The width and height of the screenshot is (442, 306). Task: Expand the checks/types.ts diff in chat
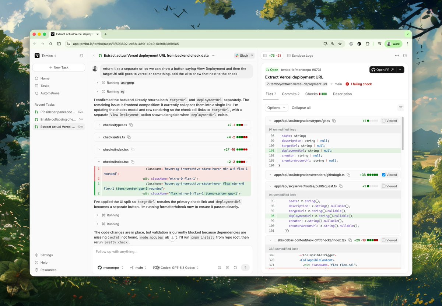pyautogui.click(x=99, y=125)
